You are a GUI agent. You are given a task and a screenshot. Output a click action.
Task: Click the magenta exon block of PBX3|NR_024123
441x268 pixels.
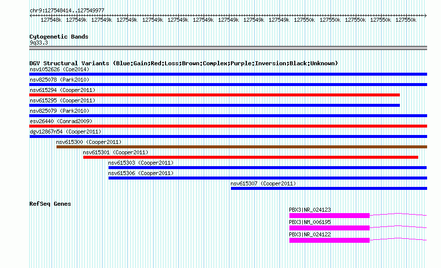pos(330,216)
